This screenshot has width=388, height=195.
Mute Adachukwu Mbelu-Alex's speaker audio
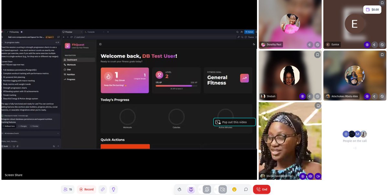pyautogui.click(x=374, y=96)
